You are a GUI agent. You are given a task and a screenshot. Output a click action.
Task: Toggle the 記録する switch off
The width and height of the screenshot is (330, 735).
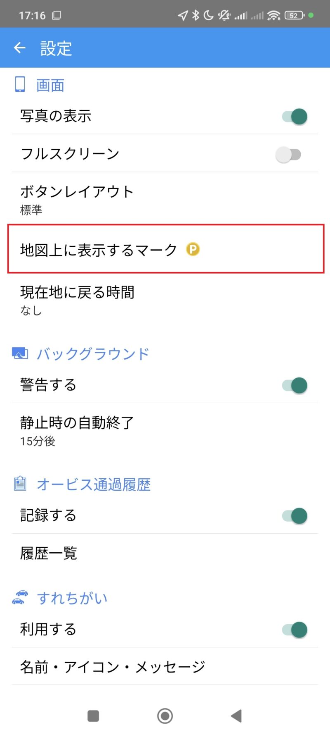point(295,516)
